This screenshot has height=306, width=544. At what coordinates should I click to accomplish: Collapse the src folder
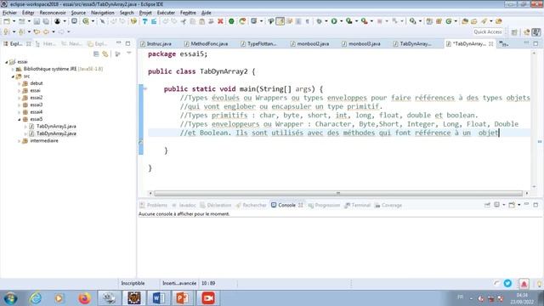[x=13, y=76]
